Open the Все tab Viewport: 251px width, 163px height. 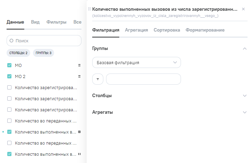(x=77, y=22)
